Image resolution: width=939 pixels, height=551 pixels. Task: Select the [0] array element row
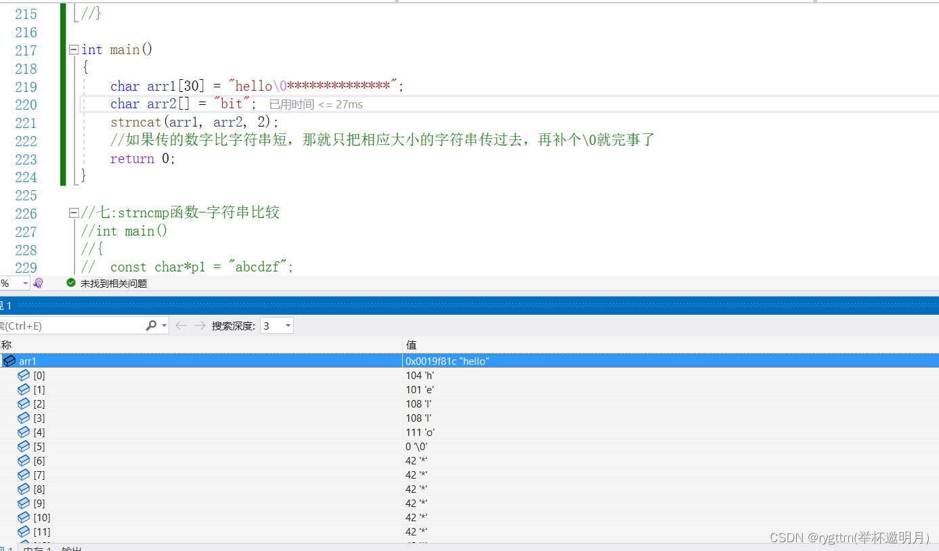click(469, 375)
